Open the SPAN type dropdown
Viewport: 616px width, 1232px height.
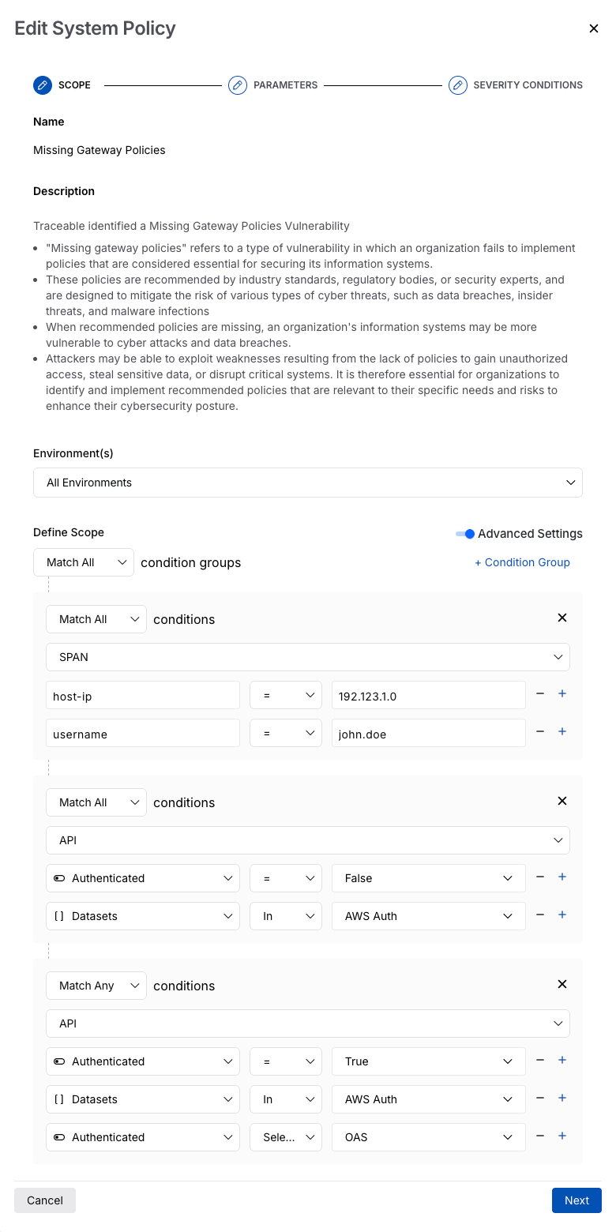(308, 657)
